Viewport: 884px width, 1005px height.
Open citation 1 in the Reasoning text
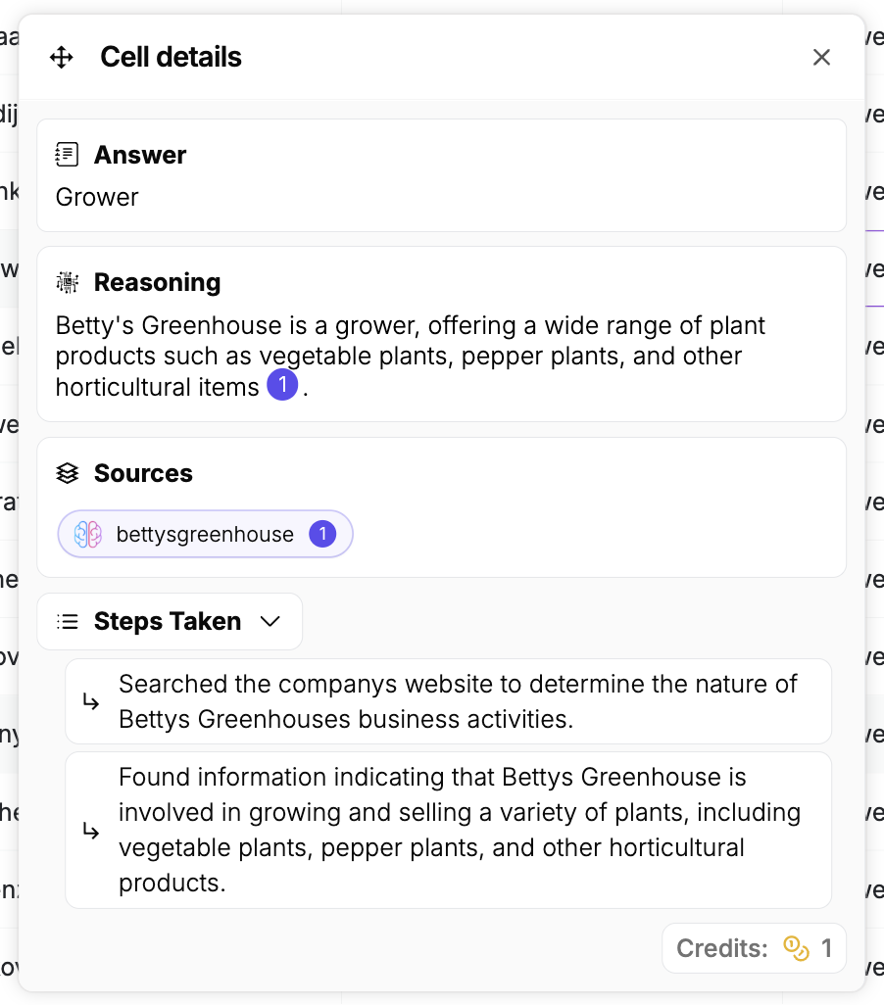(x=282, y=386)
